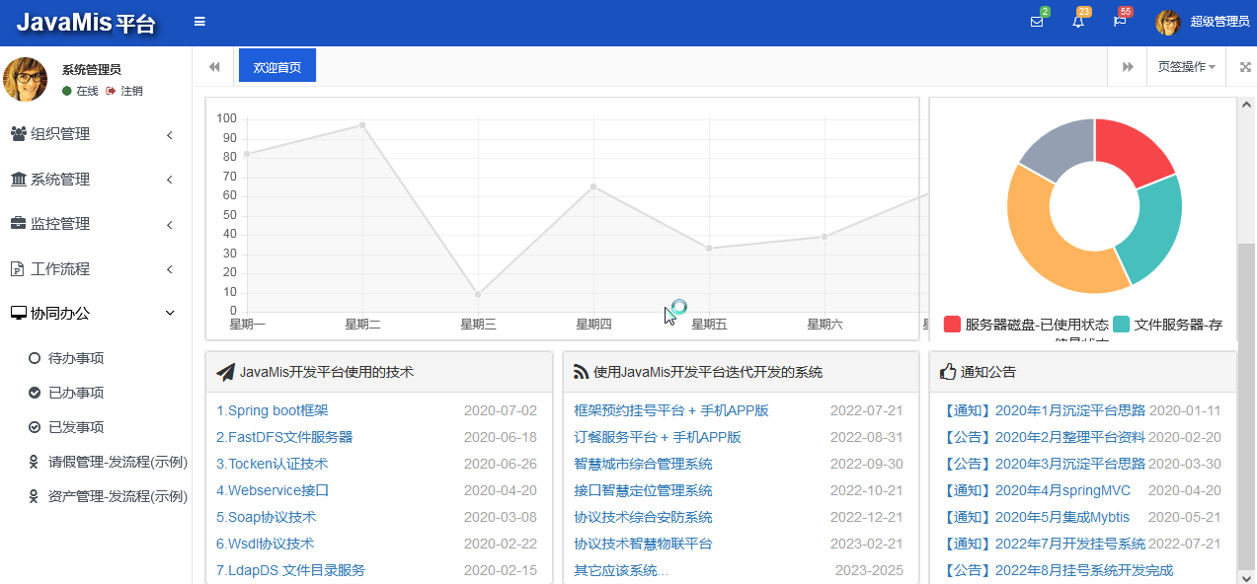Open 【通知】2020年4月springMVC notice
Screen dimensions: 1257x584
(1038, 490)
